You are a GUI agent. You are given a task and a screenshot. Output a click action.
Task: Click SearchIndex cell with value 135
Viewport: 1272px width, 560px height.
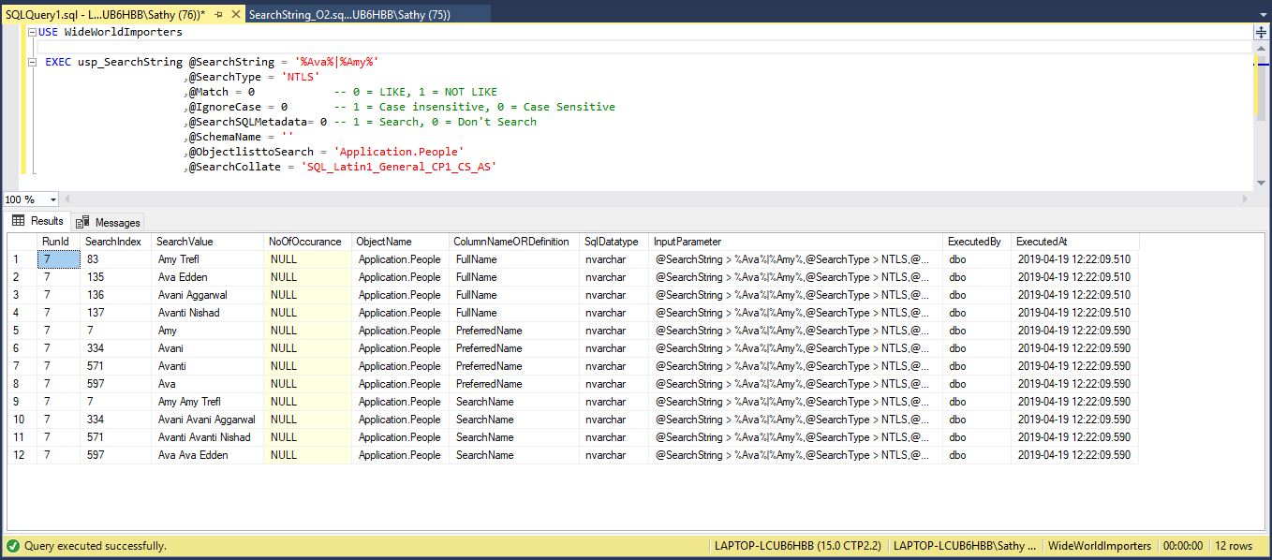coord(115,277)
